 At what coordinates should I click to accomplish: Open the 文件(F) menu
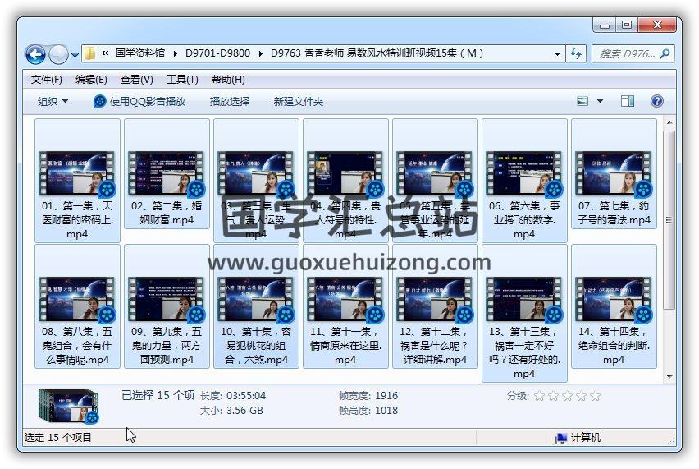click(47, 80)
